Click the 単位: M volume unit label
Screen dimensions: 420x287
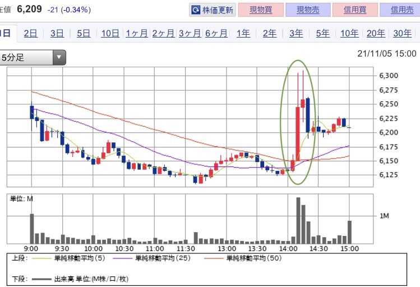pyautogui.click(x=21, y=199)
